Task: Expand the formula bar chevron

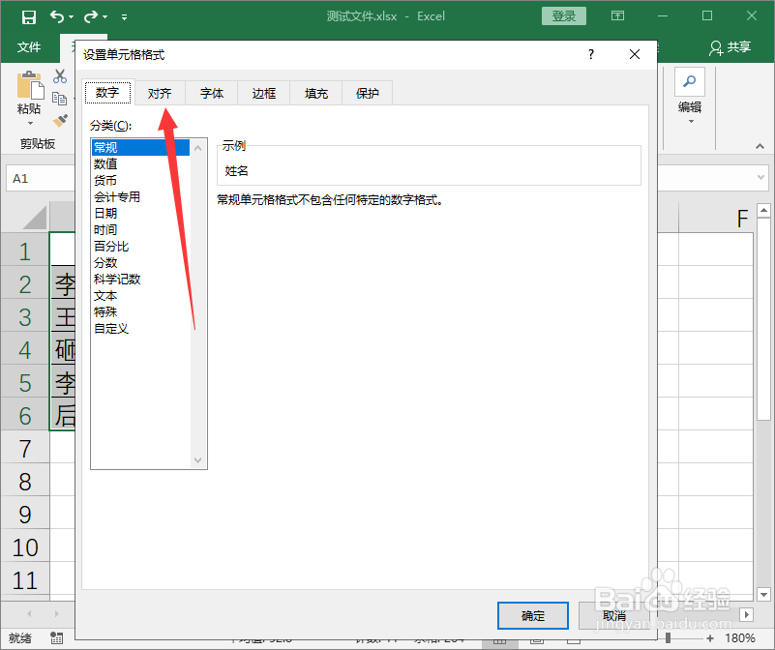Action: point(761,177)
